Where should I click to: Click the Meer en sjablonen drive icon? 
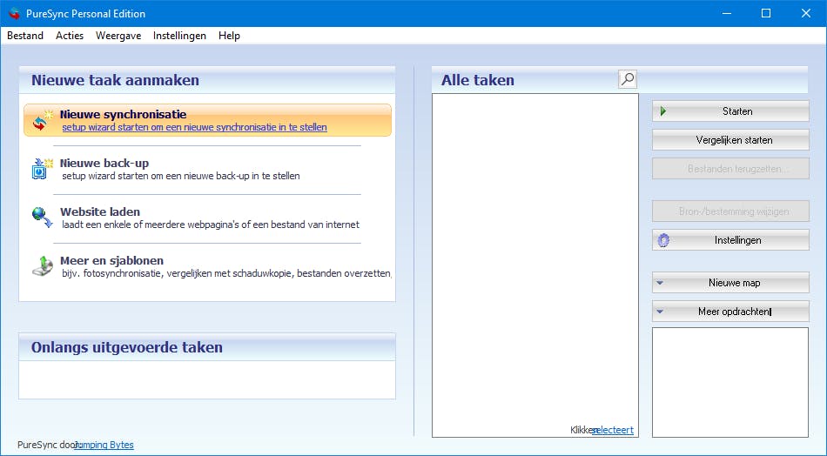tap(42, 266)
